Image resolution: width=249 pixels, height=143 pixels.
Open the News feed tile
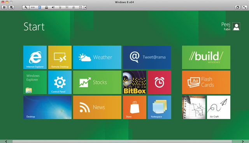[x=97, y=107]
